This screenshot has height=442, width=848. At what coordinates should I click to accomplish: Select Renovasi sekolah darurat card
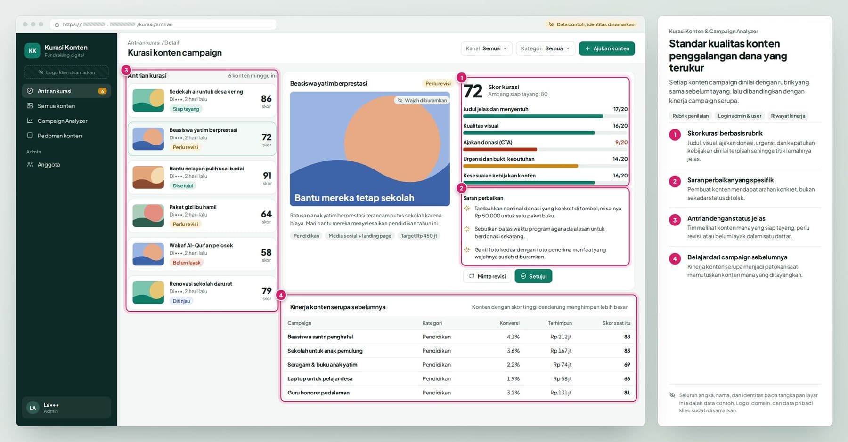click(x=202, y=293)
